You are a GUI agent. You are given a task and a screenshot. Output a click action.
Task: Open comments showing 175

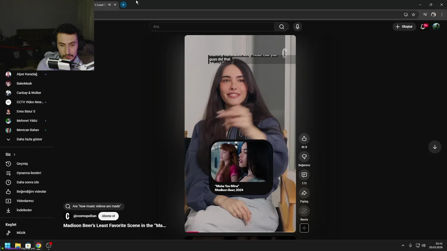[x=304, y=175]
